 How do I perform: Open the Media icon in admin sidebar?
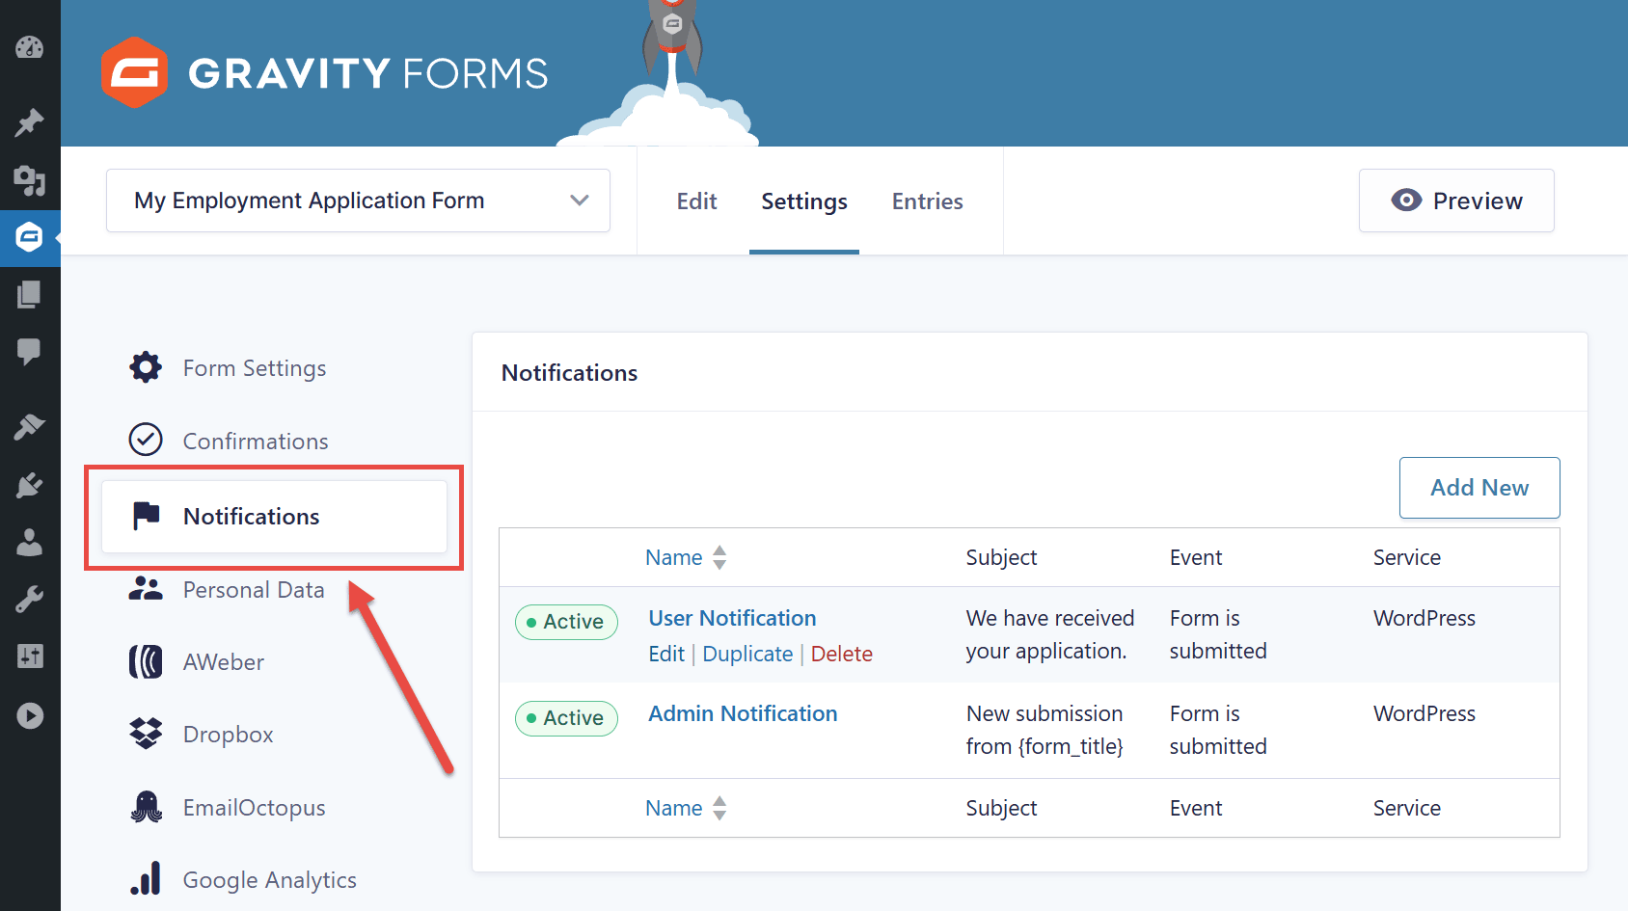pyautogui.click(x=29, y=180)
